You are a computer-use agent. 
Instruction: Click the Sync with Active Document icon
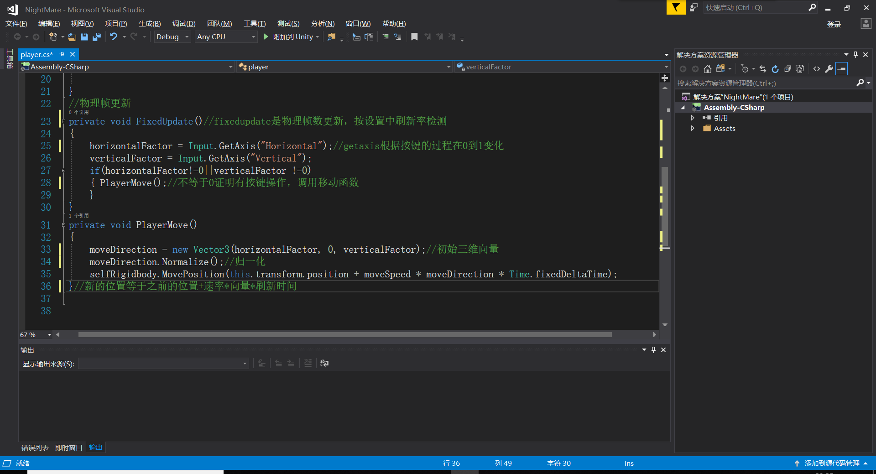click(762, 69)
